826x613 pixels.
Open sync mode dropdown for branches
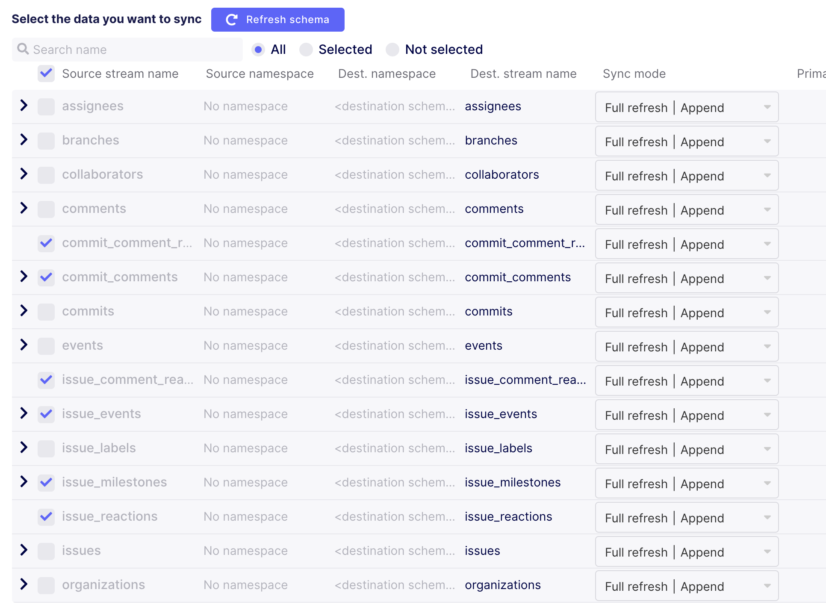pos(767,141)
